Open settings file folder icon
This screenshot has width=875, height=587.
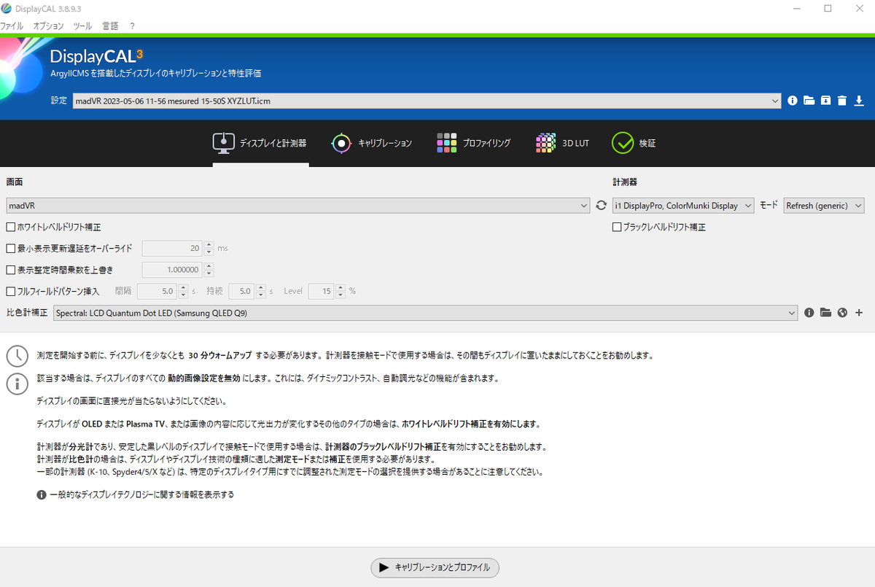click(809, 101)
